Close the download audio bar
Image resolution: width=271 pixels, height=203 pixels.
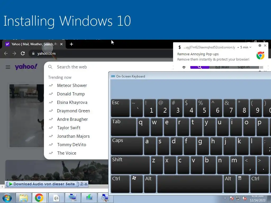coord(86,184)
